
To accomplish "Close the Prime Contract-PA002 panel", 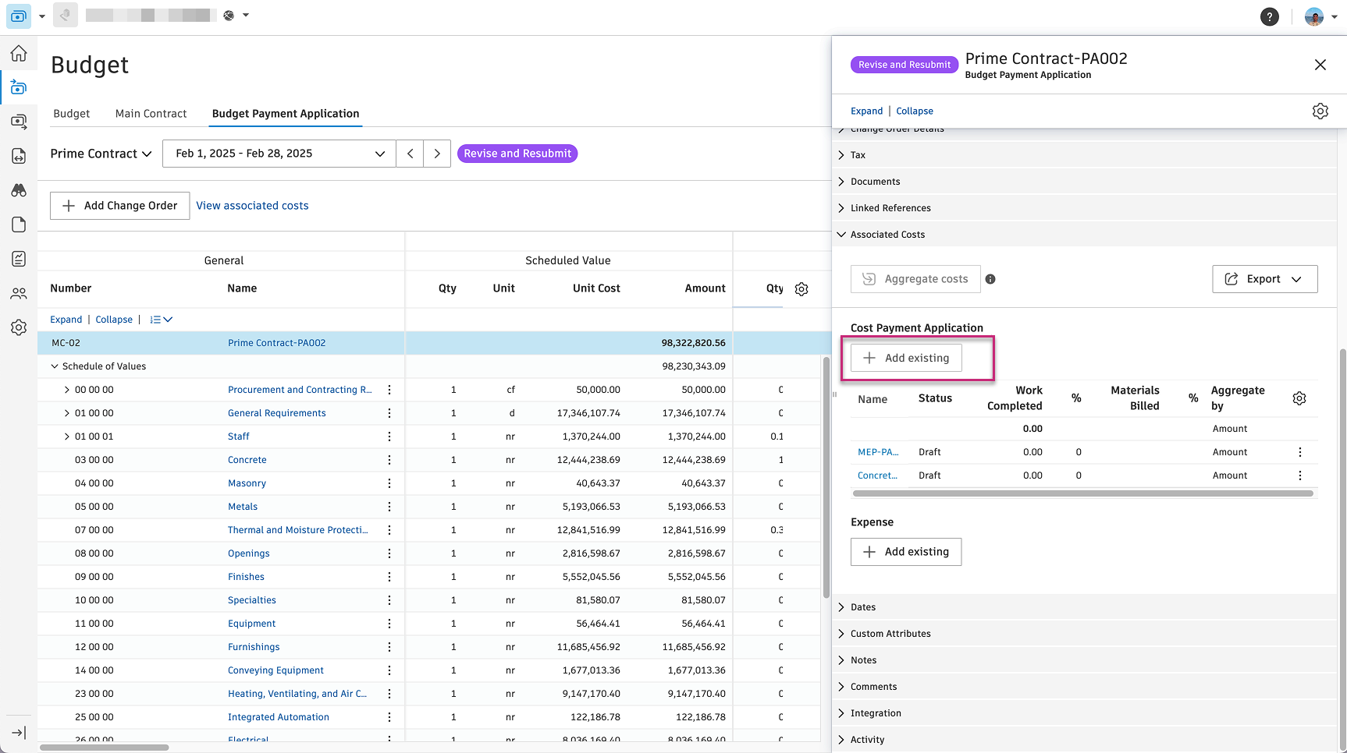I will (1320, 65).
